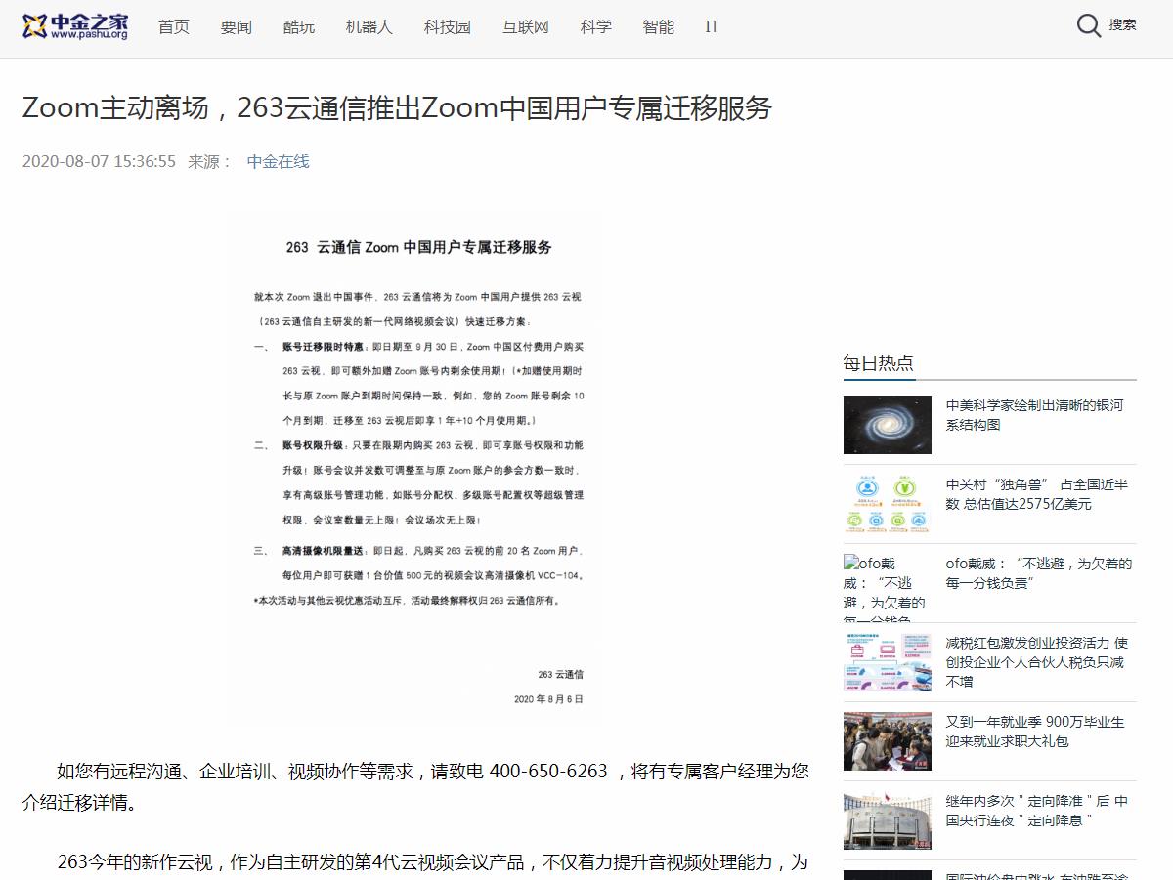Read 又到一年就业季 900万毕业生 article

point(1035,732)
